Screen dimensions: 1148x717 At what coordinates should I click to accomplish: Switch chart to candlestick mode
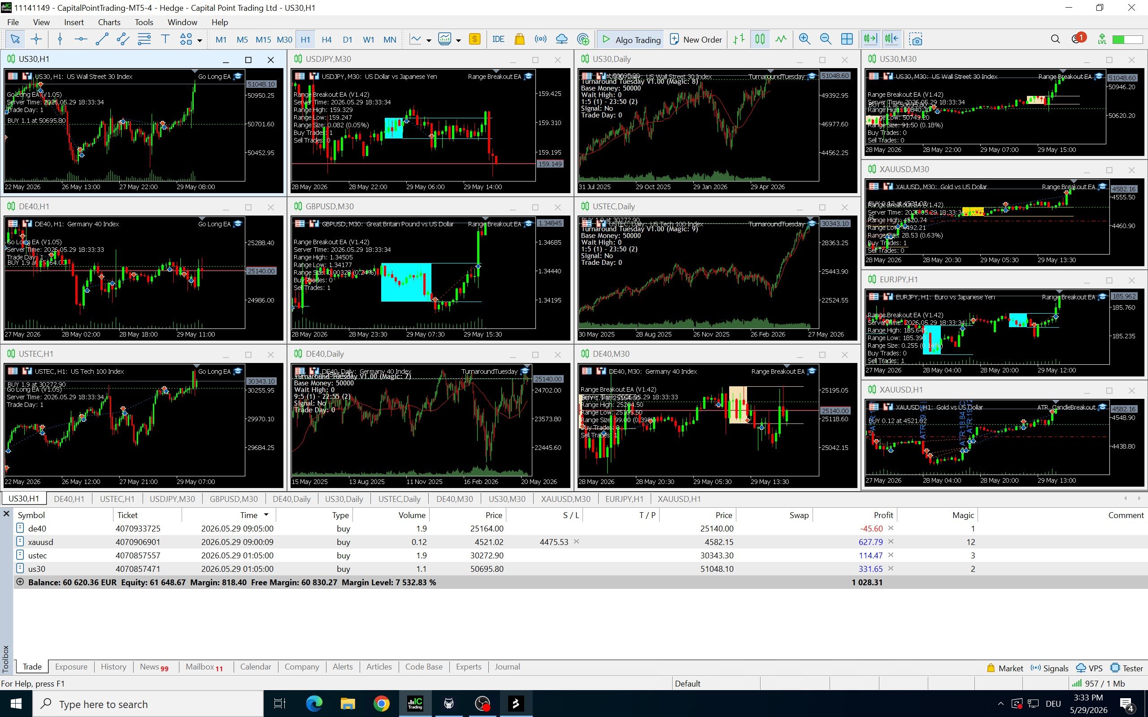pos(760,39)
